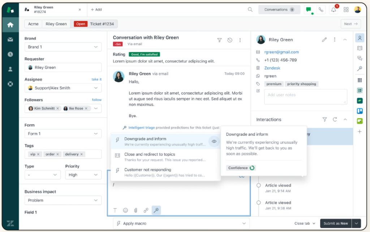Toggle the magic wand AI tool in composer
Screen dimensions: 370x232
pos(156,210)
